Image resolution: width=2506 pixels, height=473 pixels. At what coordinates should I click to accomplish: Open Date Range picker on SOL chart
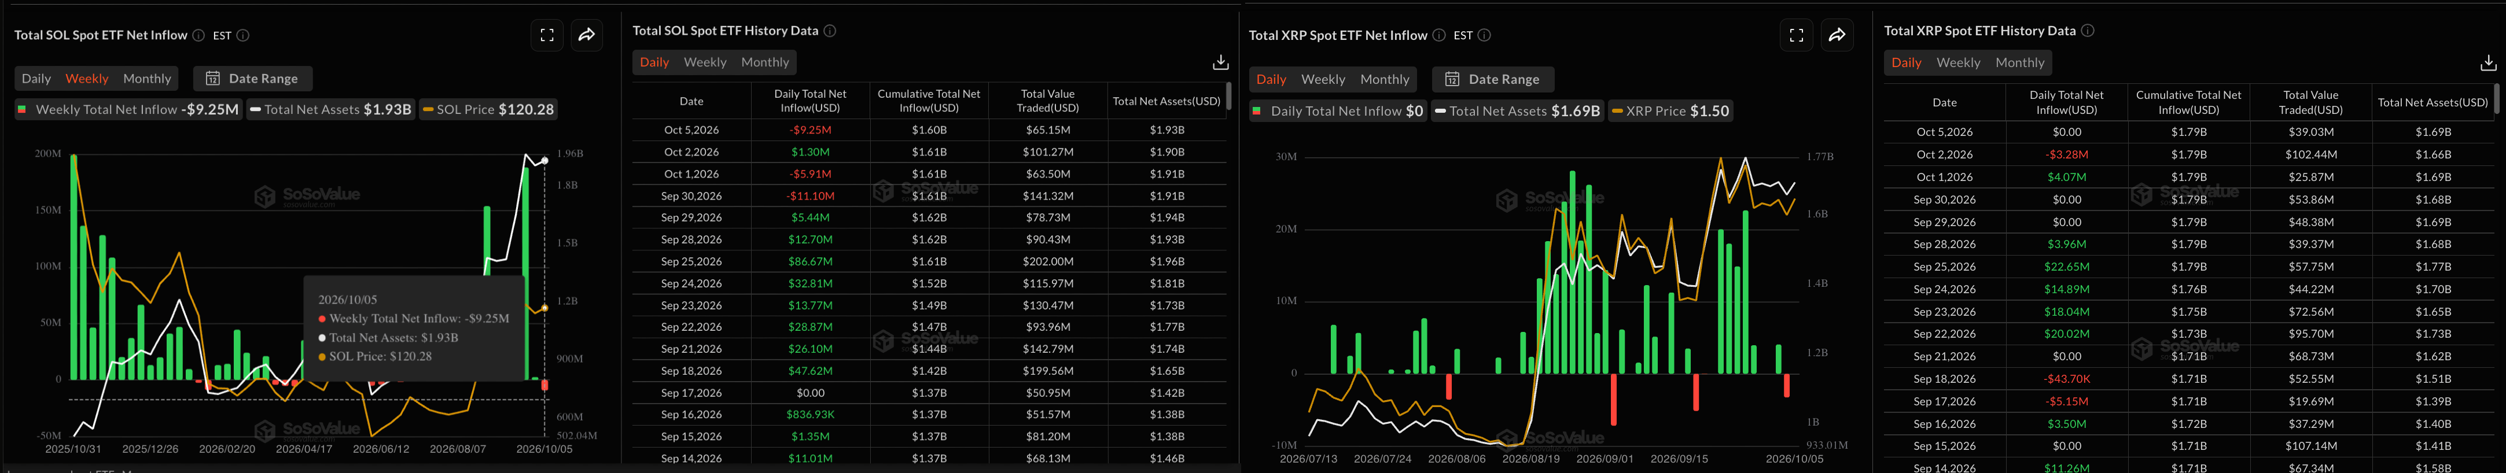click(x=253, y=79)
